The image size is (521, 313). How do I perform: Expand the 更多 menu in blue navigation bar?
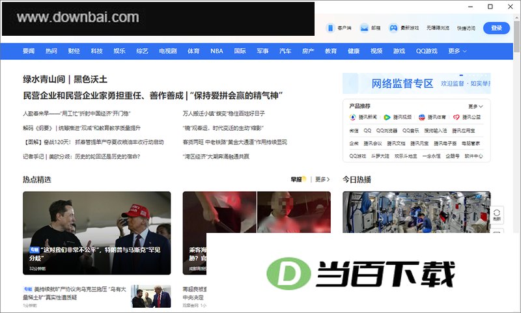click(457, 51)
